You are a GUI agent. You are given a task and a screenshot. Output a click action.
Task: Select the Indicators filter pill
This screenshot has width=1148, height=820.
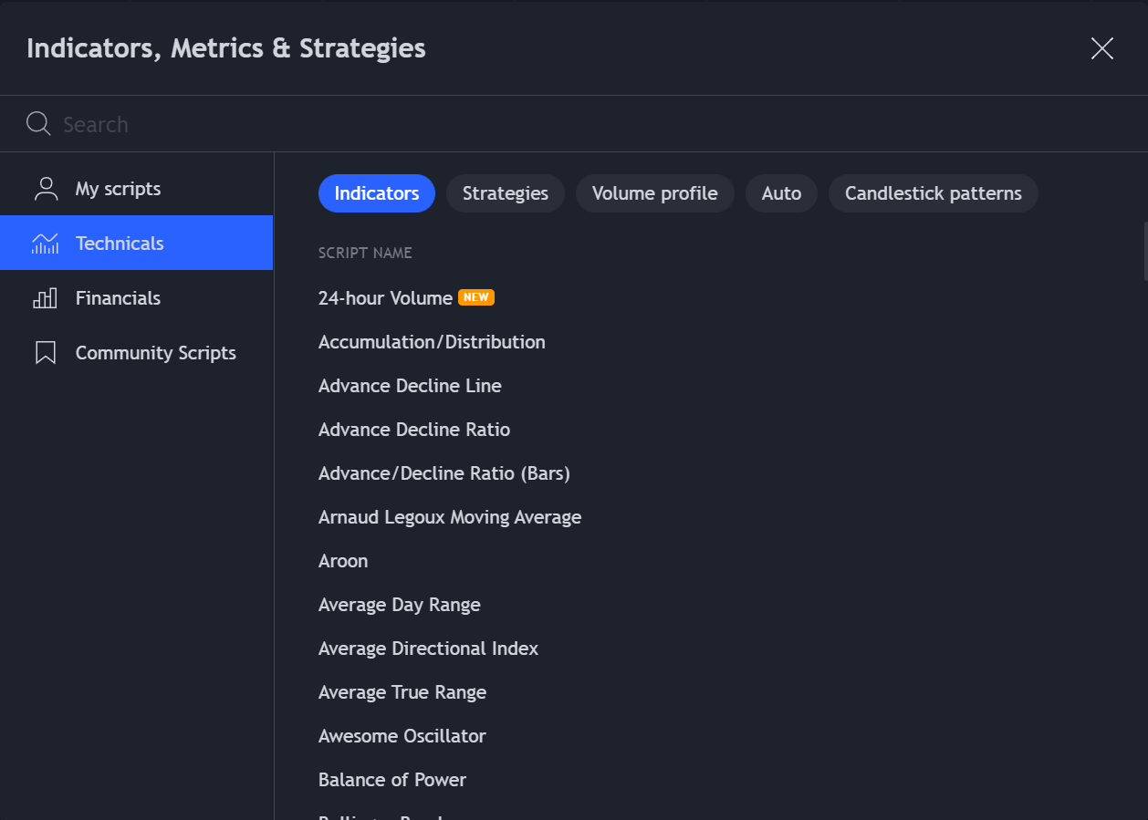[376, 193]
